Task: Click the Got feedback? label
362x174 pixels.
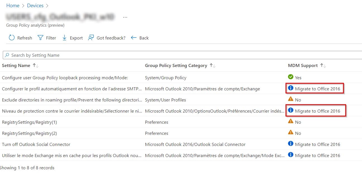Action: coord(111,38)
